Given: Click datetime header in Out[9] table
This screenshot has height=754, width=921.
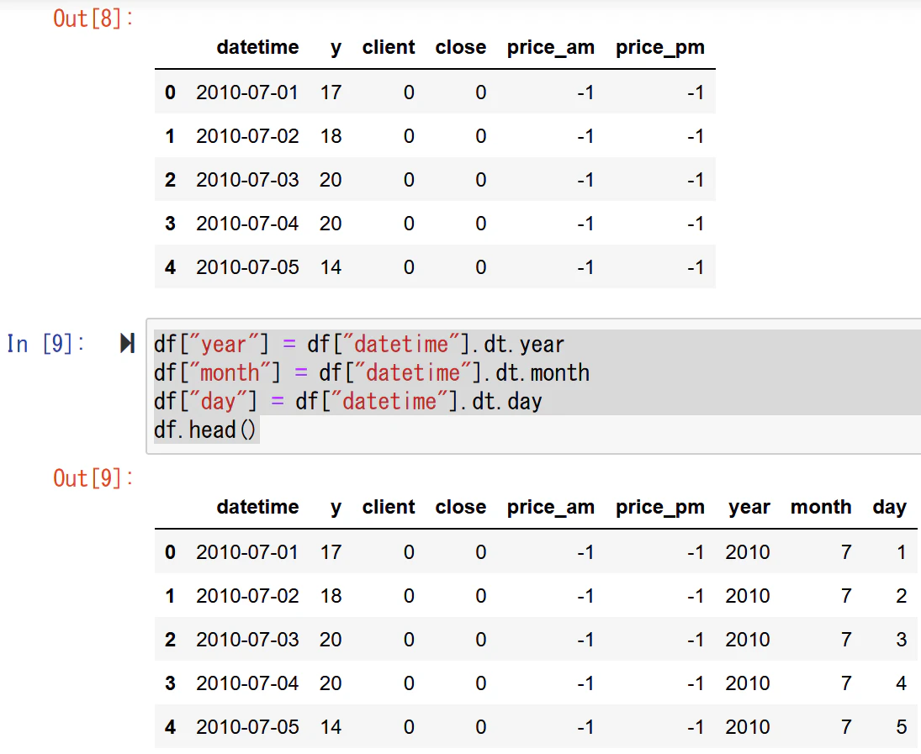Looking at the screenshot, I should point(257,507).
